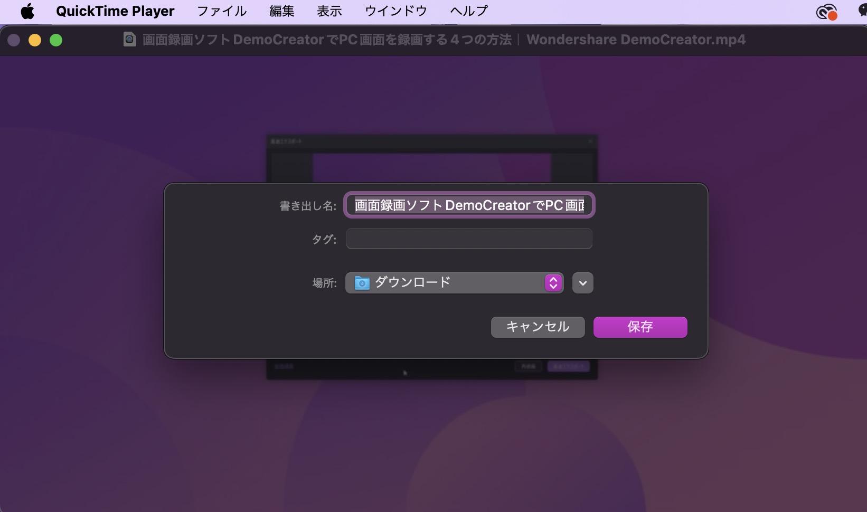Image resolution: width=867 pixels, height=512 pixels.
Task: Open the ウインドウ menu
Action: click(395, 11)
